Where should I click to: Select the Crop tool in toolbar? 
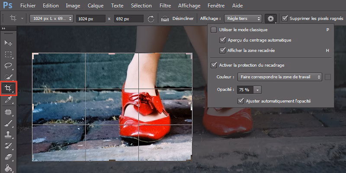tap(8, 89)
